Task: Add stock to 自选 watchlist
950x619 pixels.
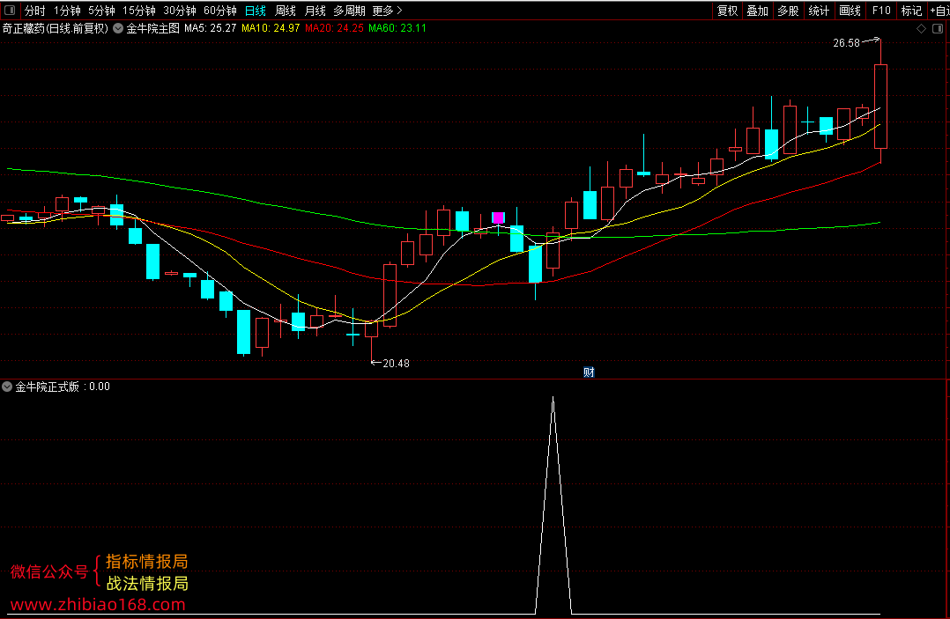Action: (x=939, y=11)
